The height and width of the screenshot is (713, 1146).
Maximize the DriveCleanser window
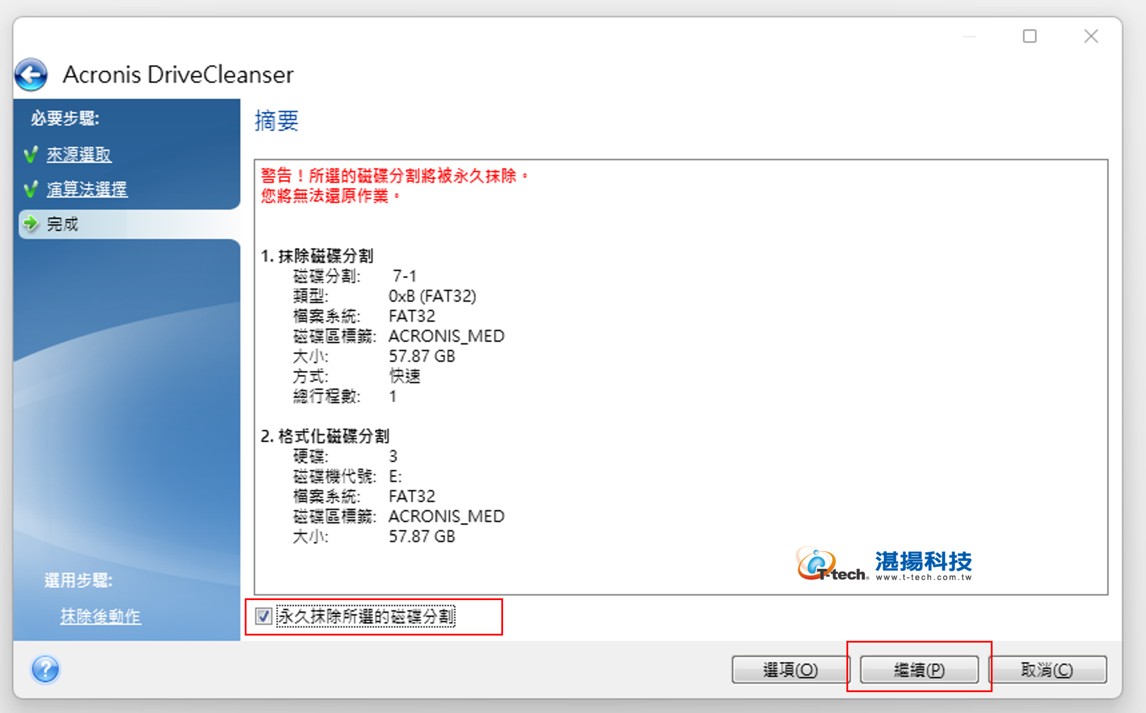point(1030,36)
